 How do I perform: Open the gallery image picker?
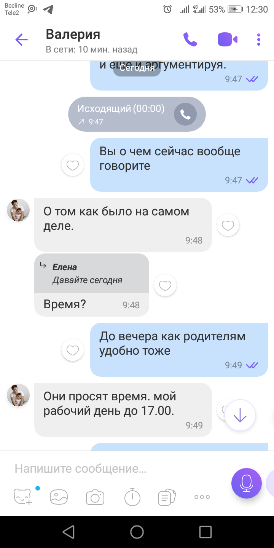coord(59,497)
